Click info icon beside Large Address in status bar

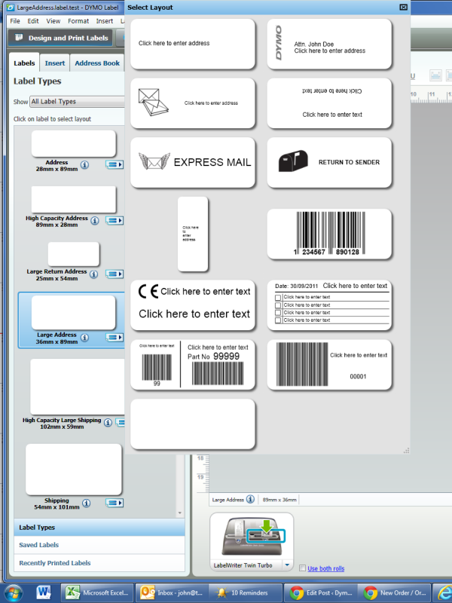(250, 499)
